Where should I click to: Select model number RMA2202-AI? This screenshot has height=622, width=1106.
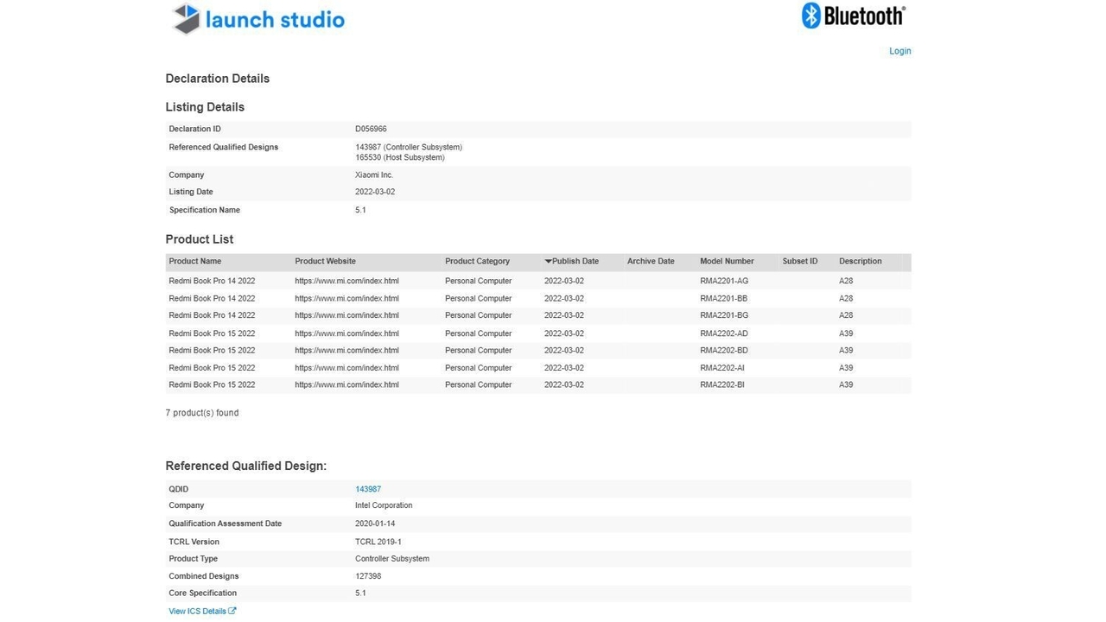coord(722,368)
